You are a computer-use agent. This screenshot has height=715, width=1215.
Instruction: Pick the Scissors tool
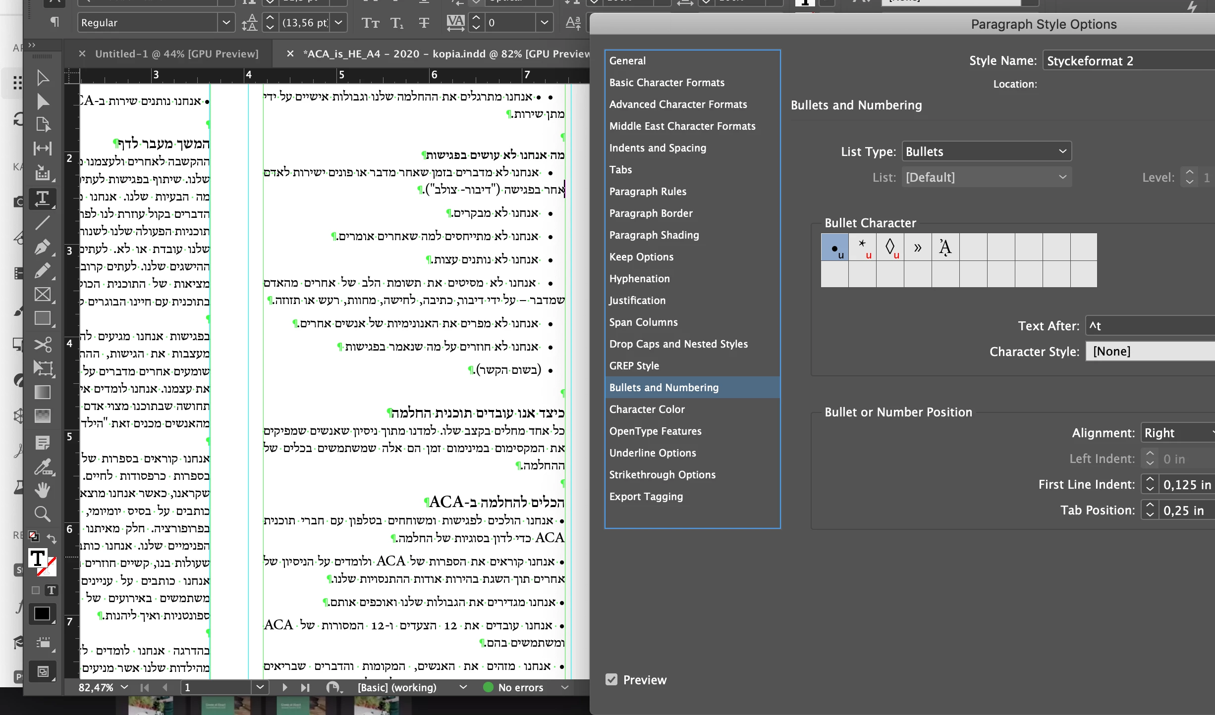click(x=43, y=344)
